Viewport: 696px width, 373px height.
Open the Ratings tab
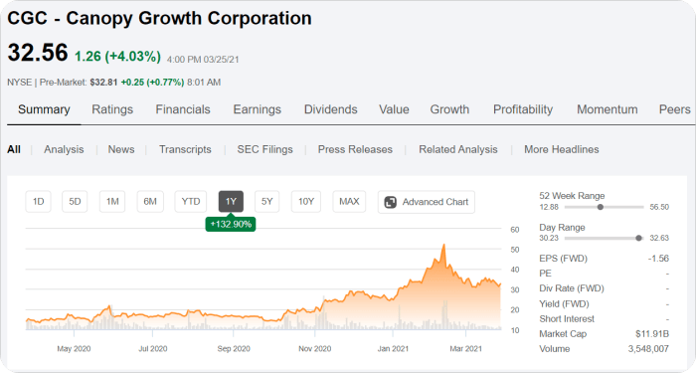click(112, 109)
